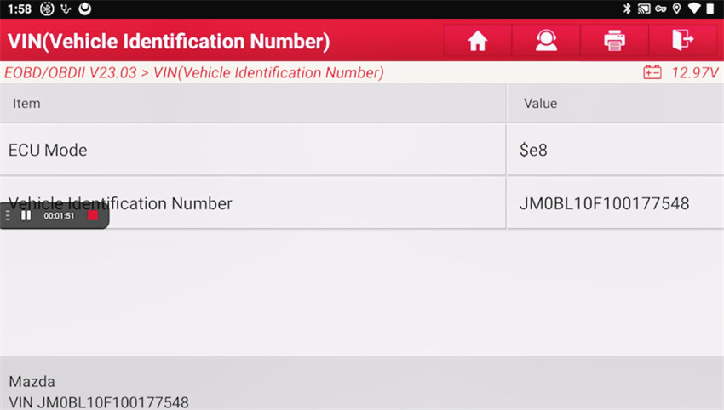Tap the recording overlay drag handle
The height and width of the screenshot is (410, 724).
tap(9, 216)
